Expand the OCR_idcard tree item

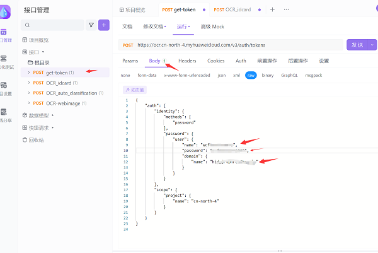28,83
